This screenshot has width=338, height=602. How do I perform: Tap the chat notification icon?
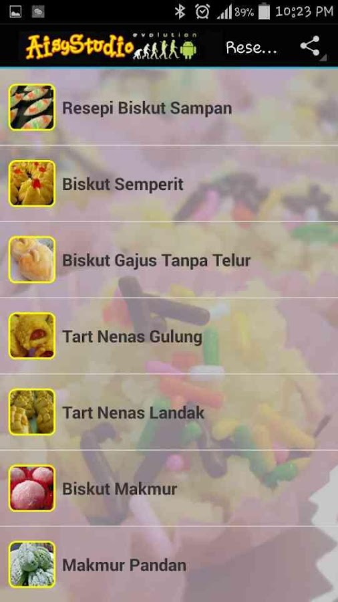(38, 11)
